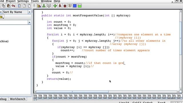This screenshot has height=103, width=183.
Task: Click the presentation board run-in-canvas icon
Action: [70, 6]
